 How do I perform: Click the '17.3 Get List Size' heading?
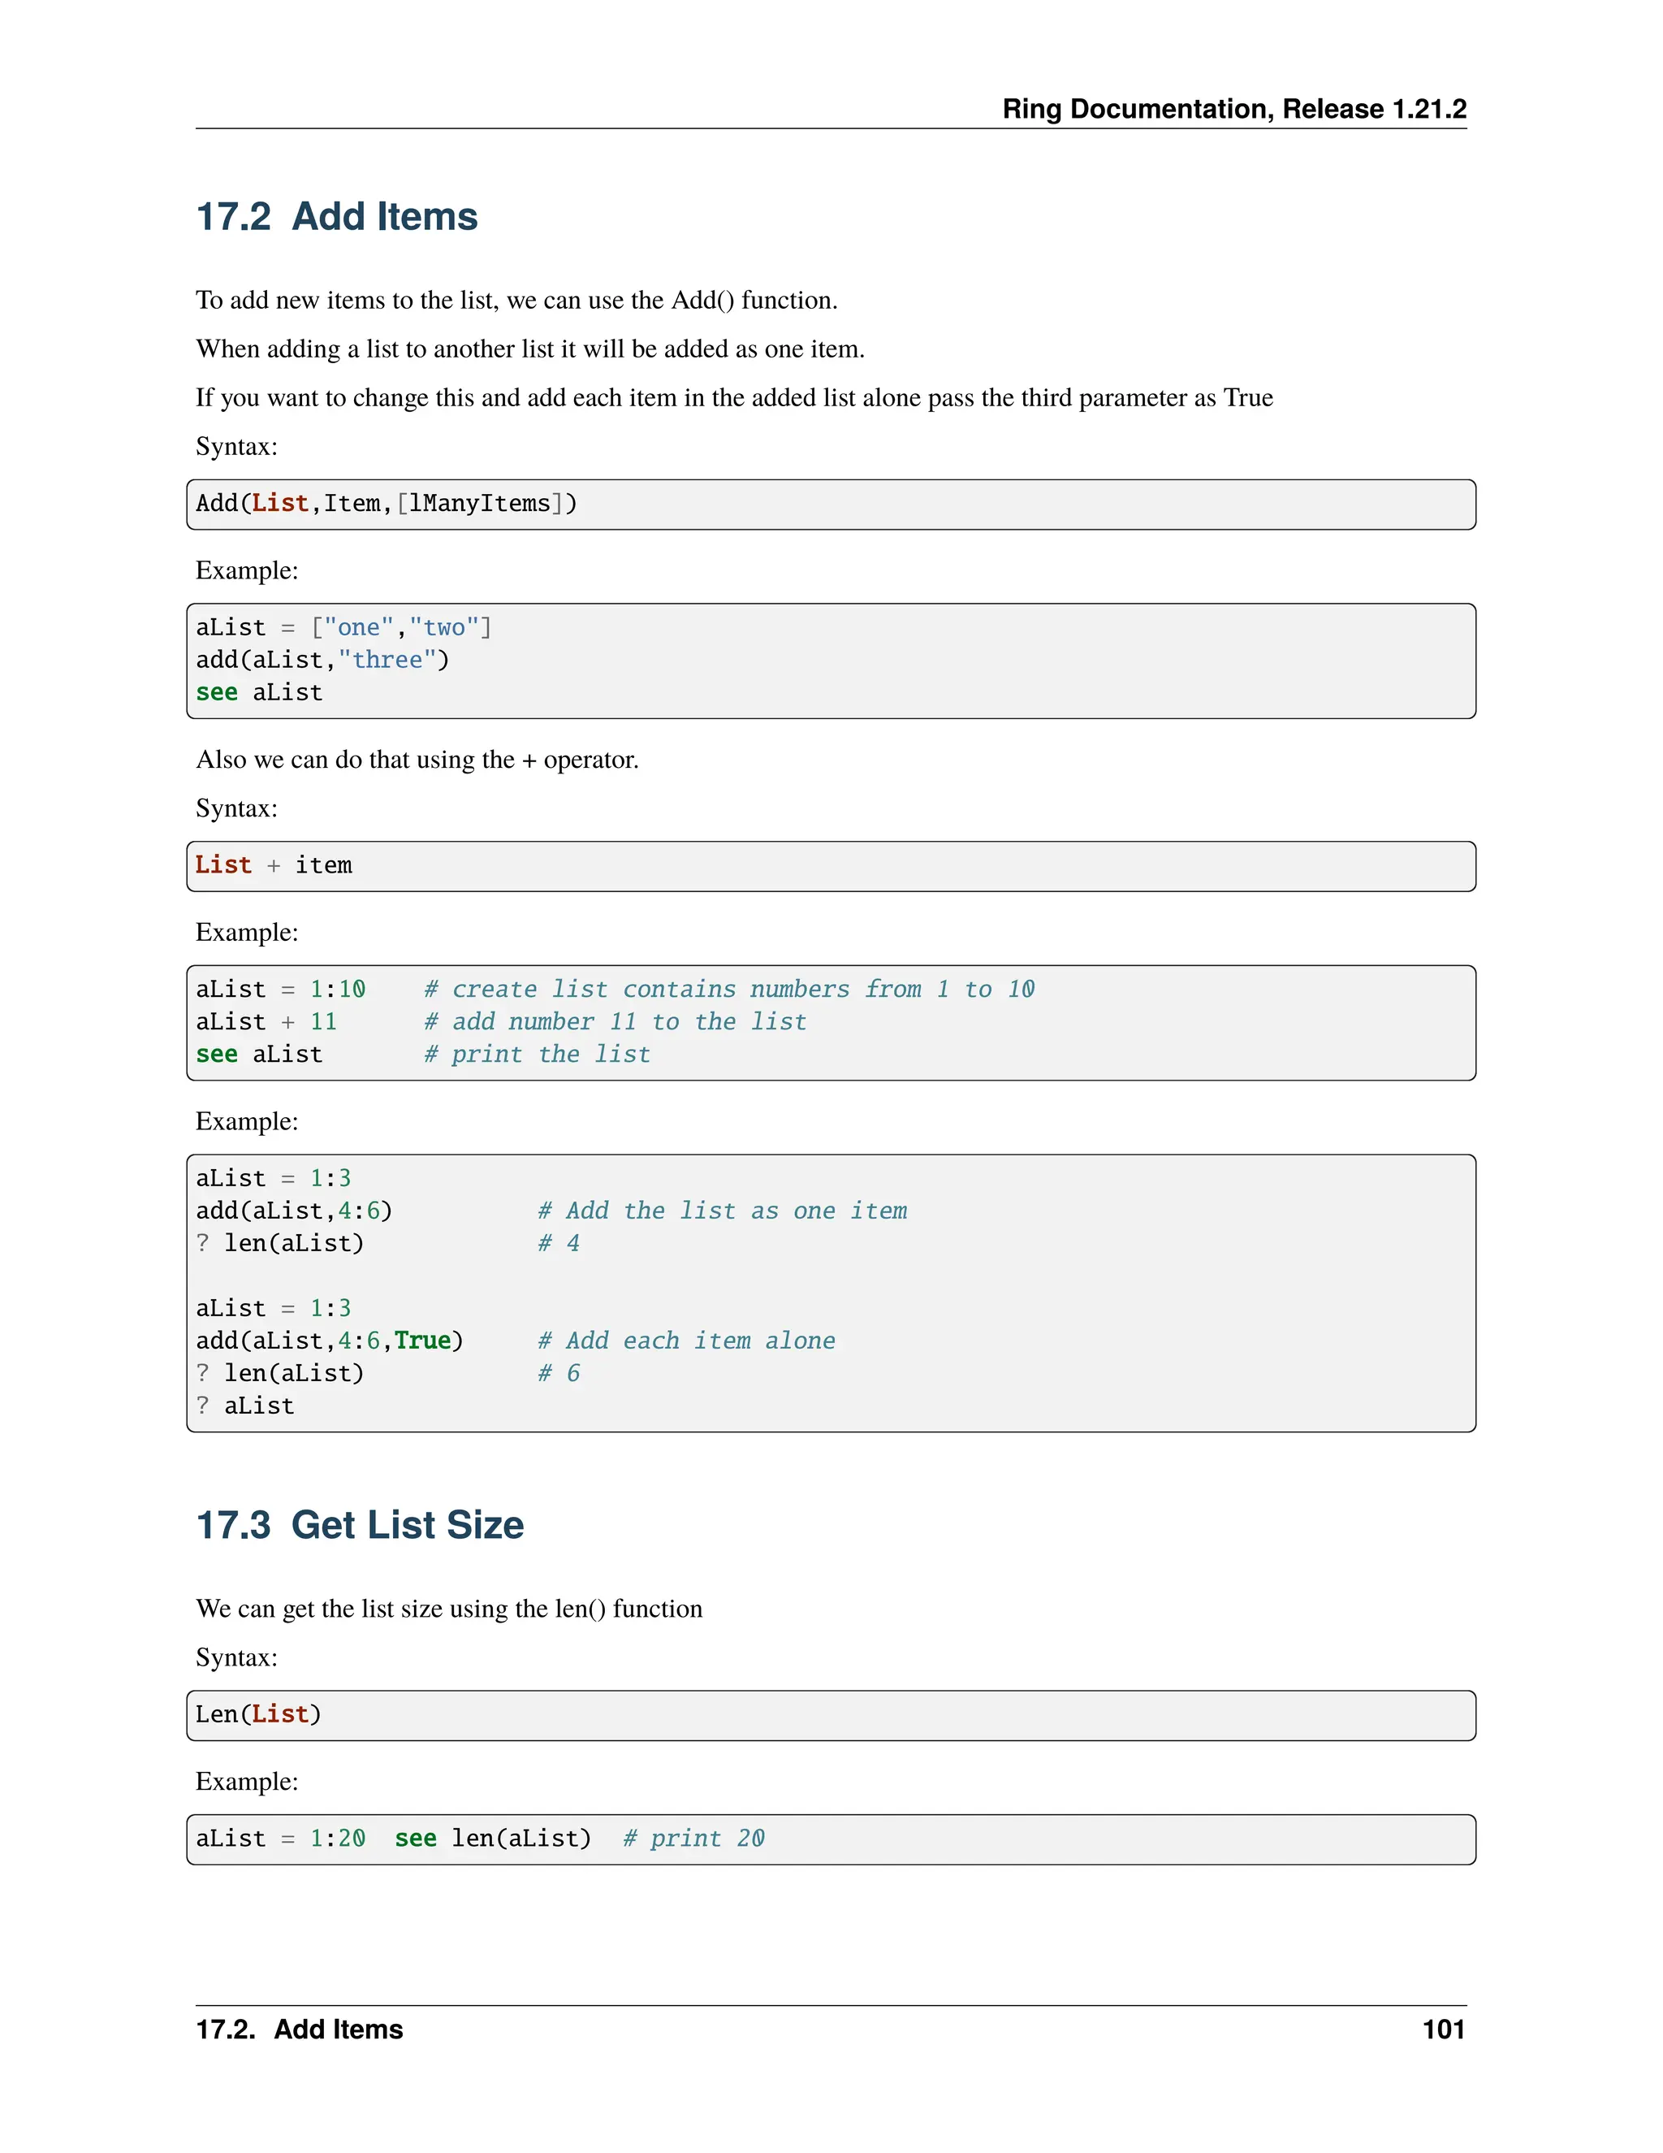coord(360,1525)
